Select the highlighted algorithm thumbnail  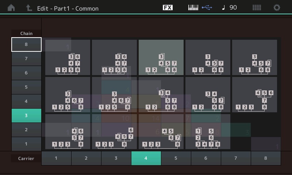click(161, 57)
